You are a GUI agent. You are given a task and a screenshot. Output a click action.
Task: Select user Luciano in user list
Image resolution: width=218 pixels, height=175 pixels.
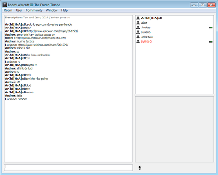point(174,32)
